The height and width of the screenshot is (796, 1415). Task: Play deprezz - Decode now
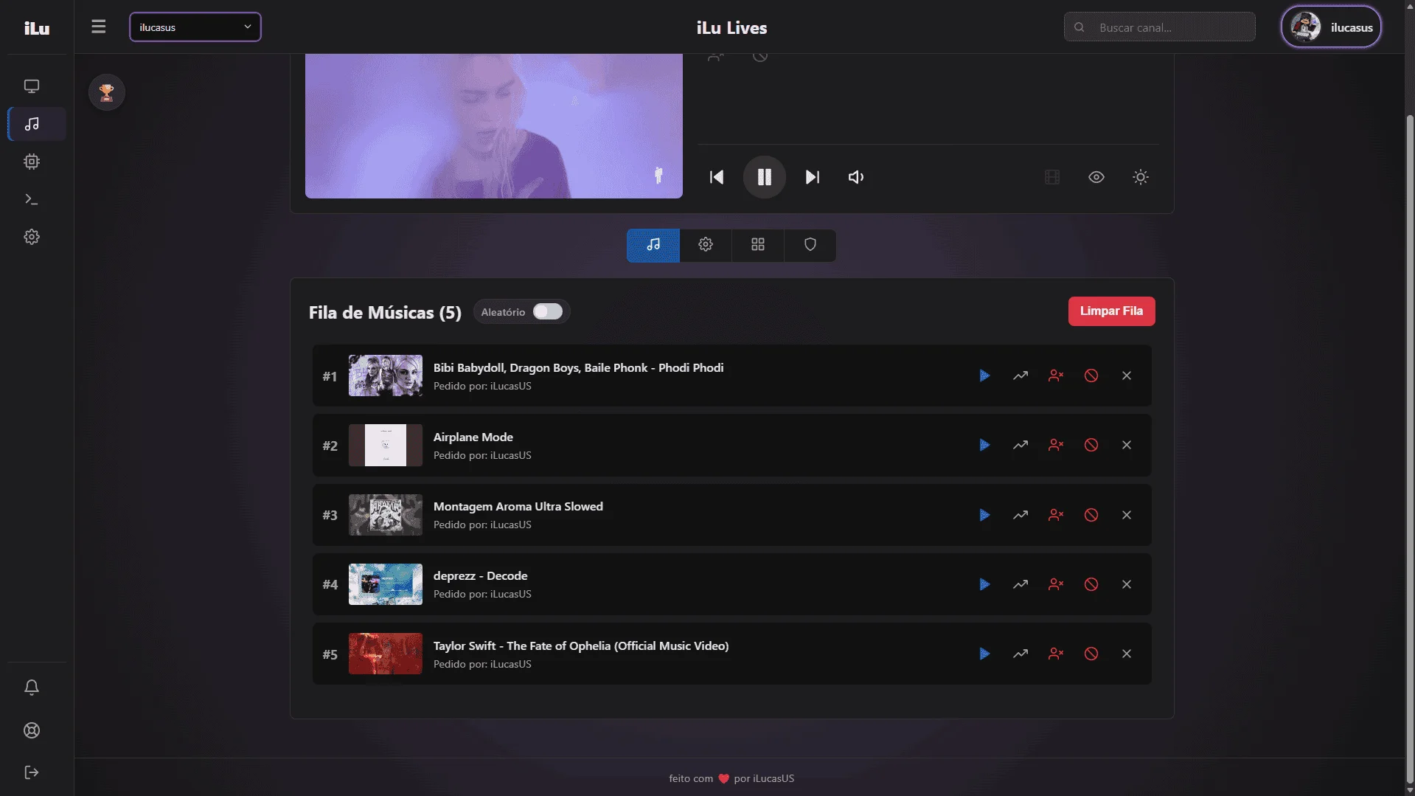(984, 584)
